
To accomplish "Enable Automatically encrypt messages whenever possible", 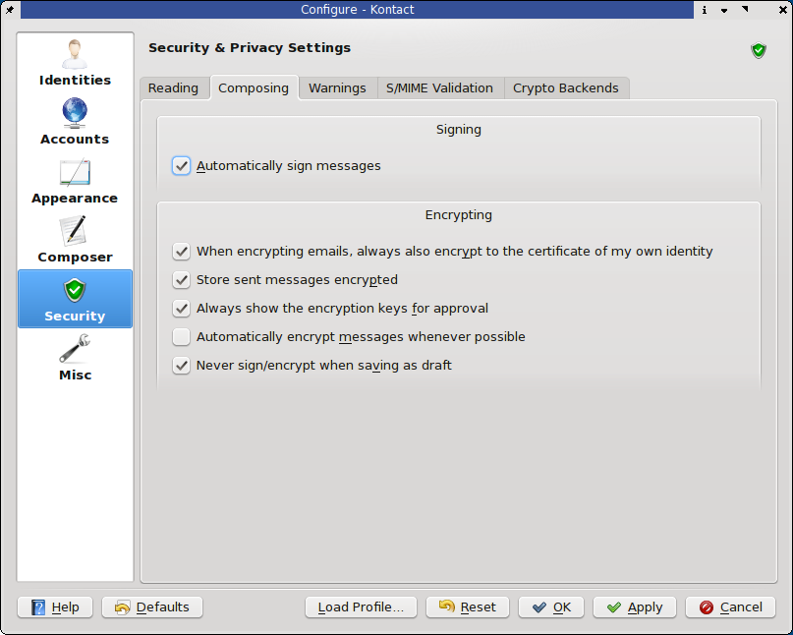I will point(181,337).
